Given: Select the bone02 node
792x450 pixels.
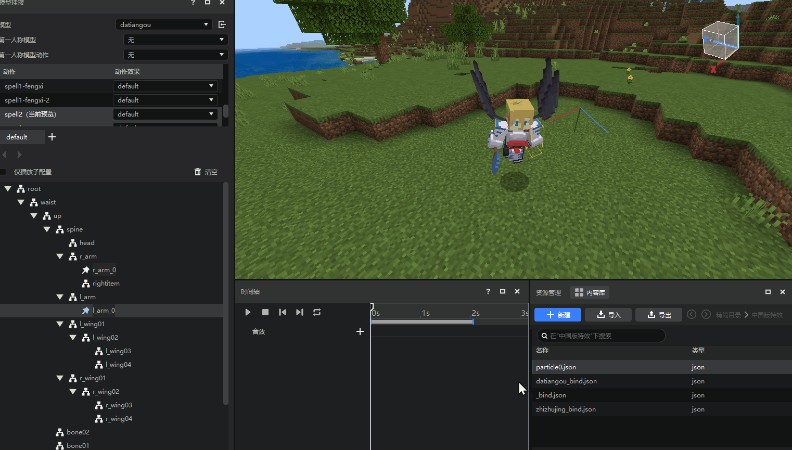Looking at the screenshot, I should [78, 432].
